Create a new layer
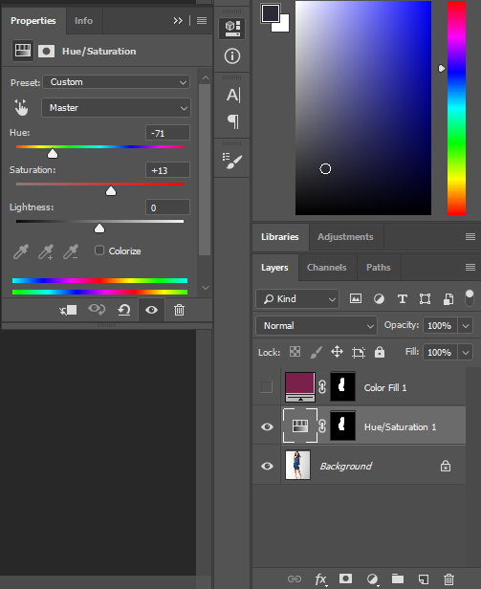Screen dimensions: 481x589 (x=424, y=578)
